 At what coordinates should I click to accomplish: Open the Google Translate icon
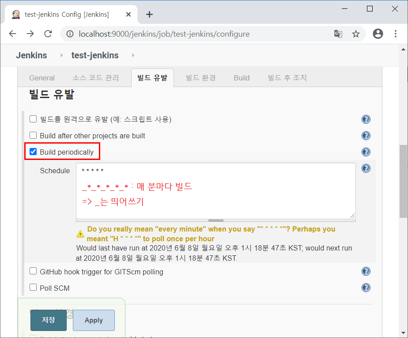tap(338, 34)
